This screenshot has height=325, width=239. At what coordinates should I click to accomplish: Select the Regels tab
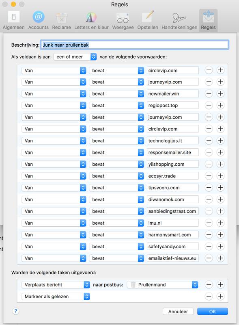coord(208,20)
